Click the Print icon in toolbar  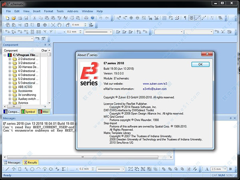tap(86, 18)
